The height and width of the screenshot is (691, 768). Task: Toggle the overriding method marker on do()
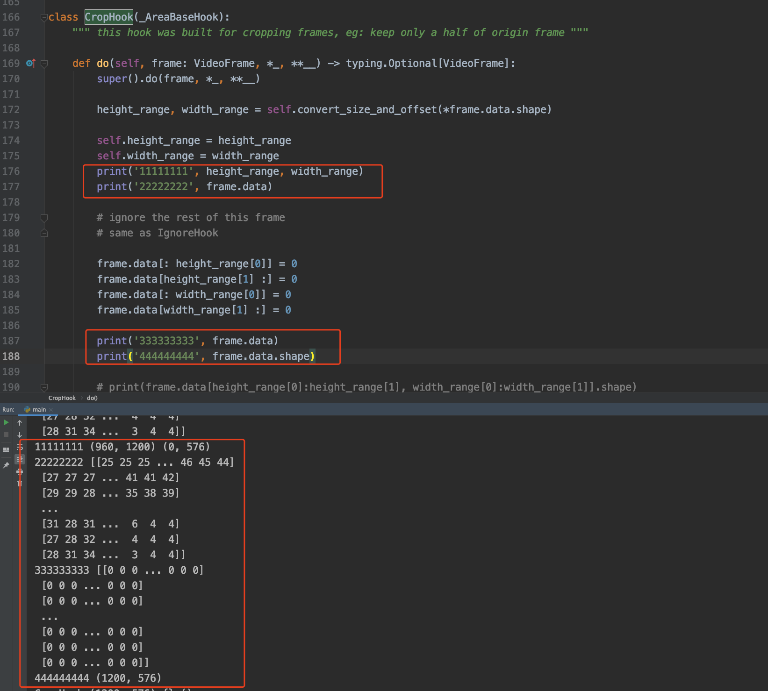29,63
